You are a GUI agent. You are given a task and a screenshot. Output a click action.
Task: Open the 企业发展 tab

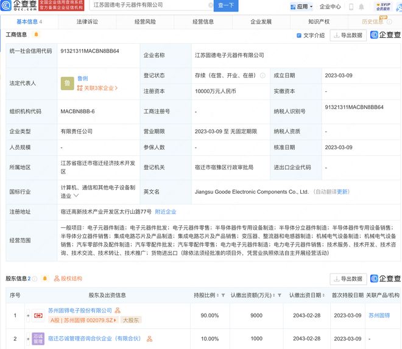tap(261, 22)
